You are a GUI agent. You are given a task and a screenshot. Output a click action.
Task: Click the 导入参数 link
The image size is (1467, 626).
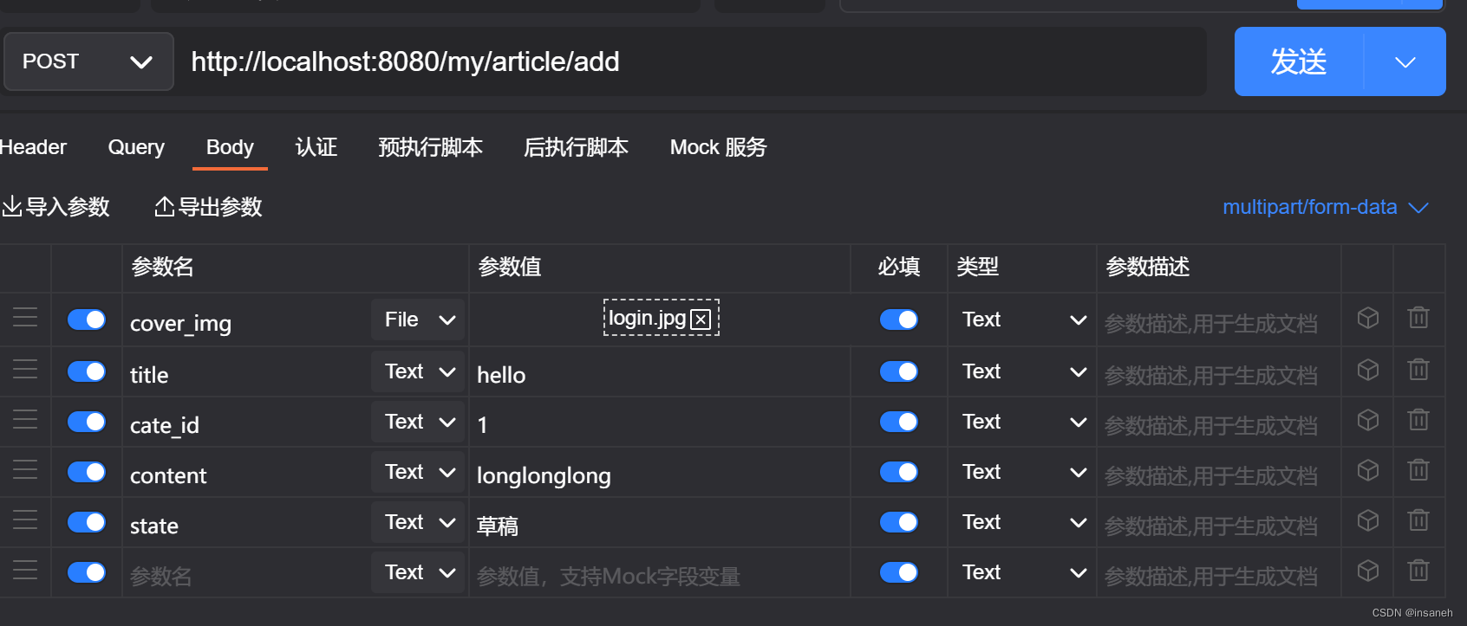pyautogui.click(x=67, y=206)
